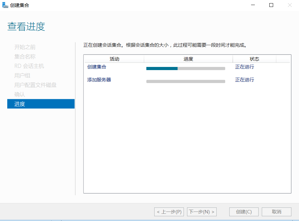Close the 创建集合 wizard window
Image resolution: width=299 pixels, height=221 pixels.
(290, 5)
